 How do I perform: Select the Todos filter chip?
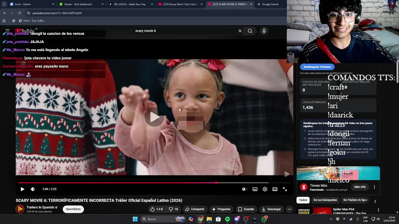(x=303, y=200)
